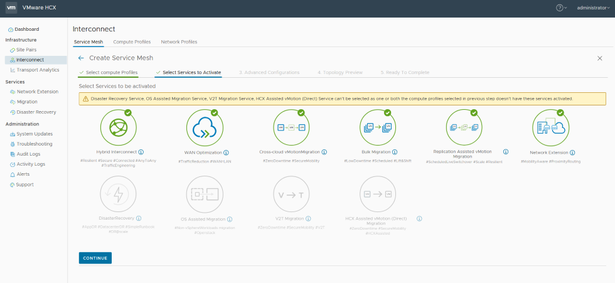Switch to the Compute Profiles tab
The height and width of the screenshot is (283, 615).
click(x=132, y=42)
